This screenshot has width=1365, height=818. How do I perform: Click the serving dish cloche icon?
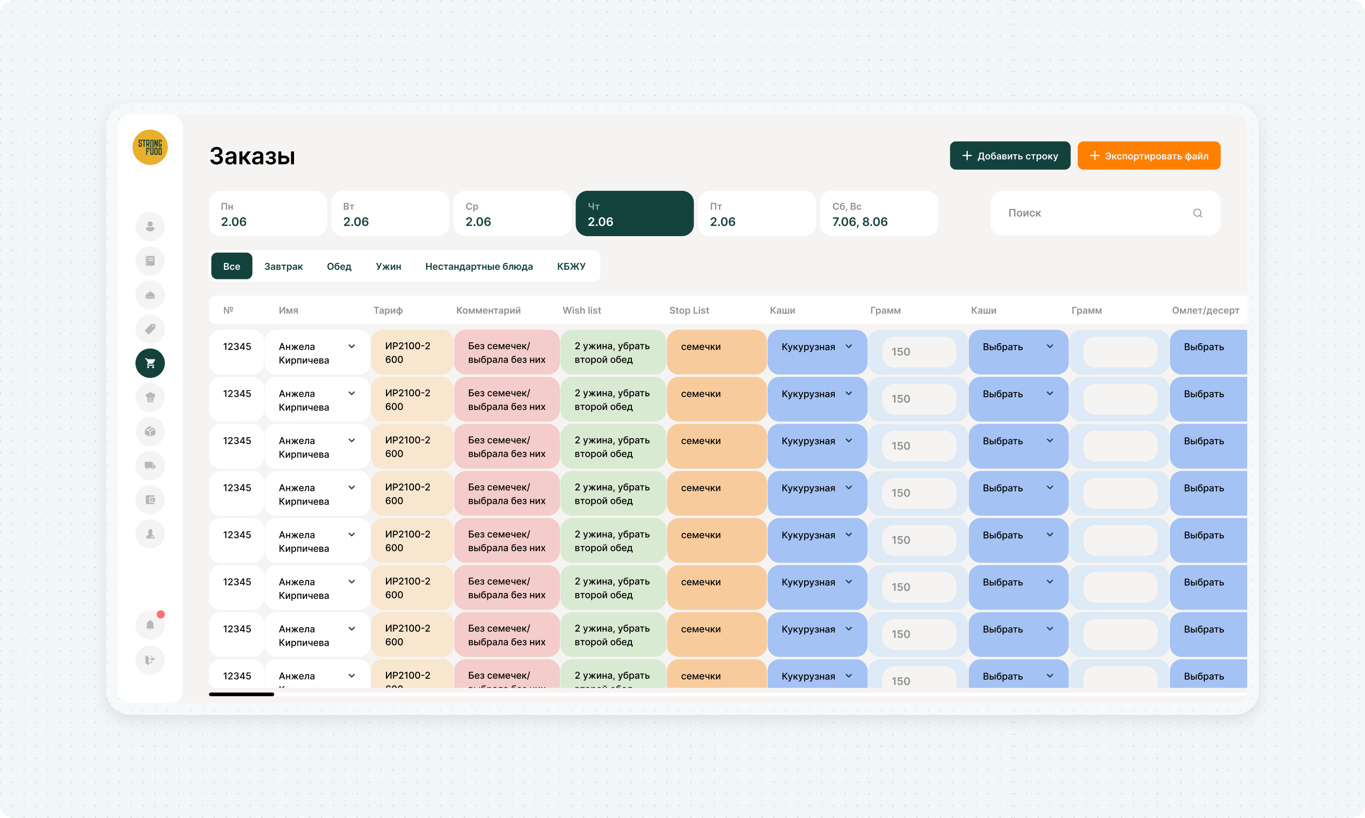pyautogui.click(x=150, y=295)
